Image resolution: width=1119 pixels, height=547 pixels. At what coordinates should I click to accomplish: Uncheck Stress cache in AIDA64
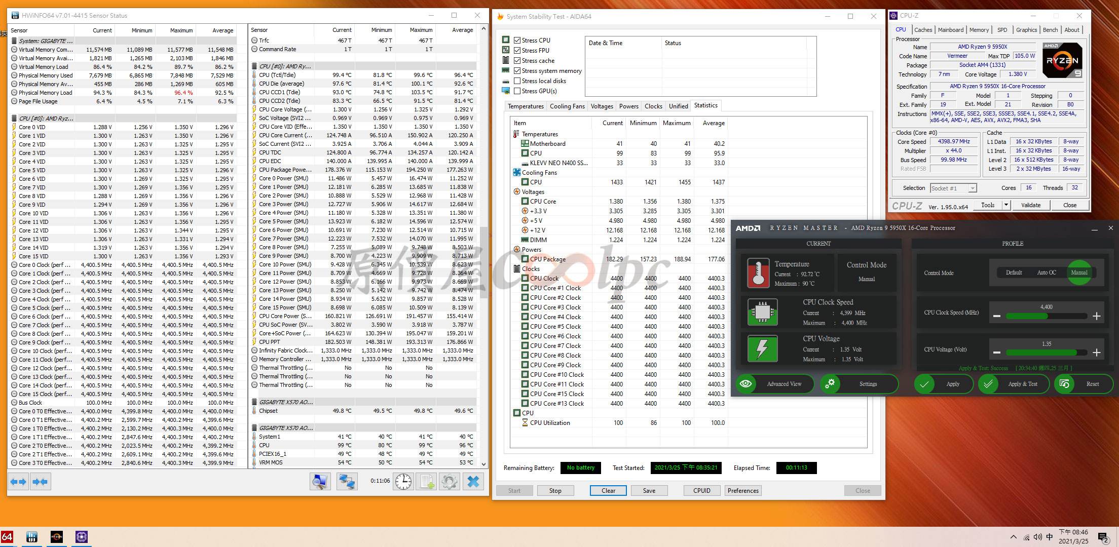[517, 61]
